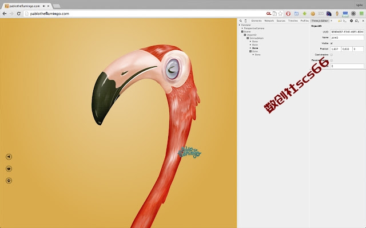Open a new browser tab
Viewport: 366px width, 228px height.
(x=57, y=6)
